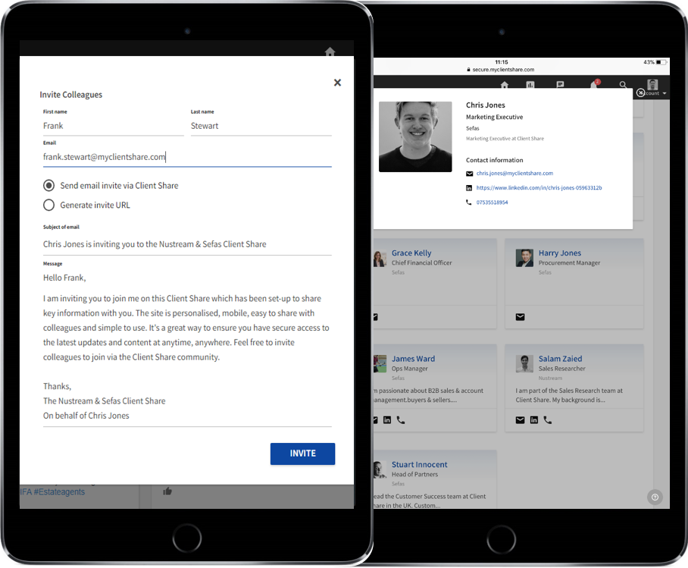The height and width of the screenshot is (568, 688).
Task: Click the home icon in right tablet navbar
Action: pos(505,86)
